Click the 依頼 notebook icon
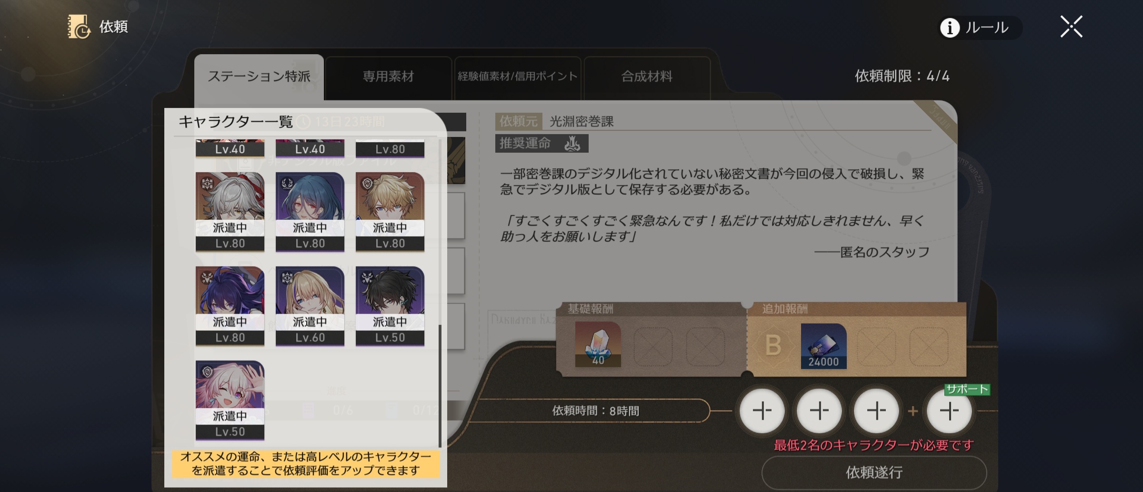1143x492 pixels. point(79,26)
